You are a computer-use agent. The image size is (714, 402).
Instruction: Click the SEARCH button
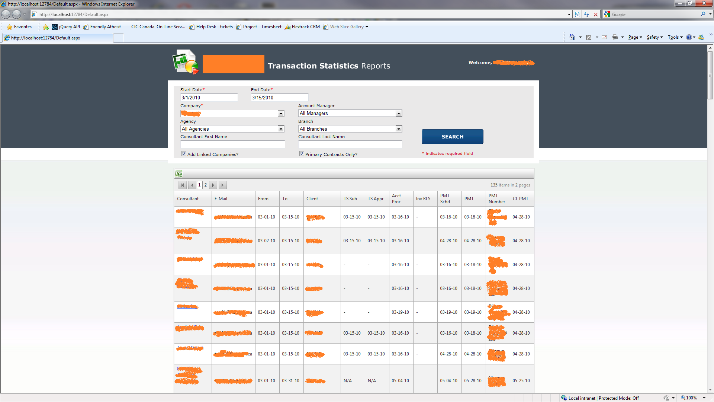[452, 137]
